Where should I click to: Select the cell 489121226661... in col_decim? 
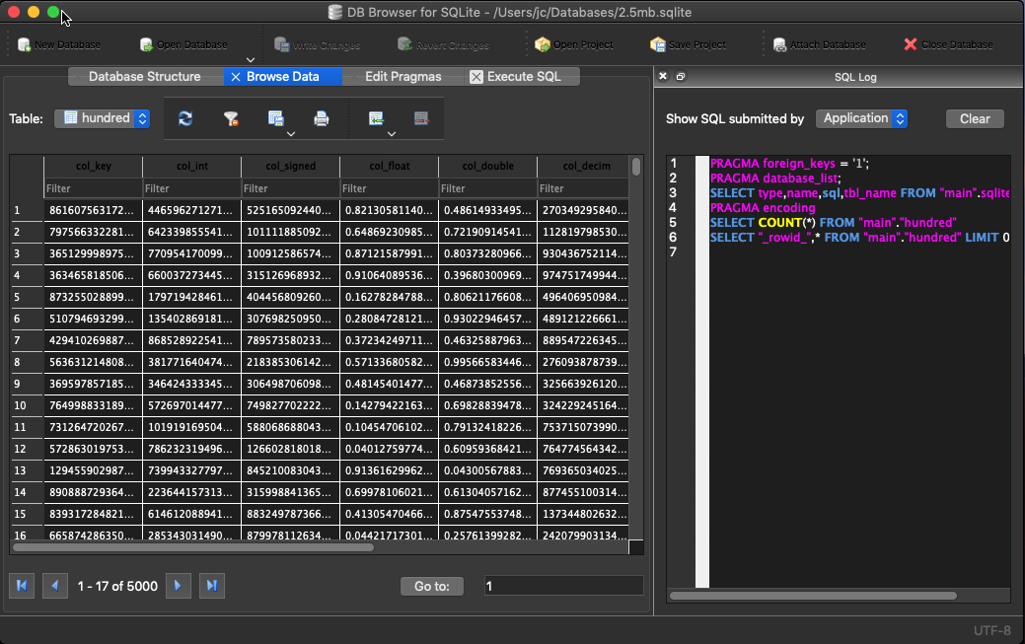coord(582,319)
